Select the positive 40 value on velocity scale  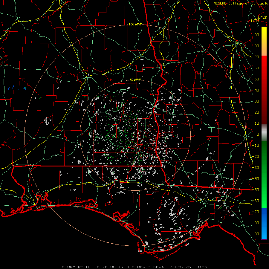click(257, 90)
